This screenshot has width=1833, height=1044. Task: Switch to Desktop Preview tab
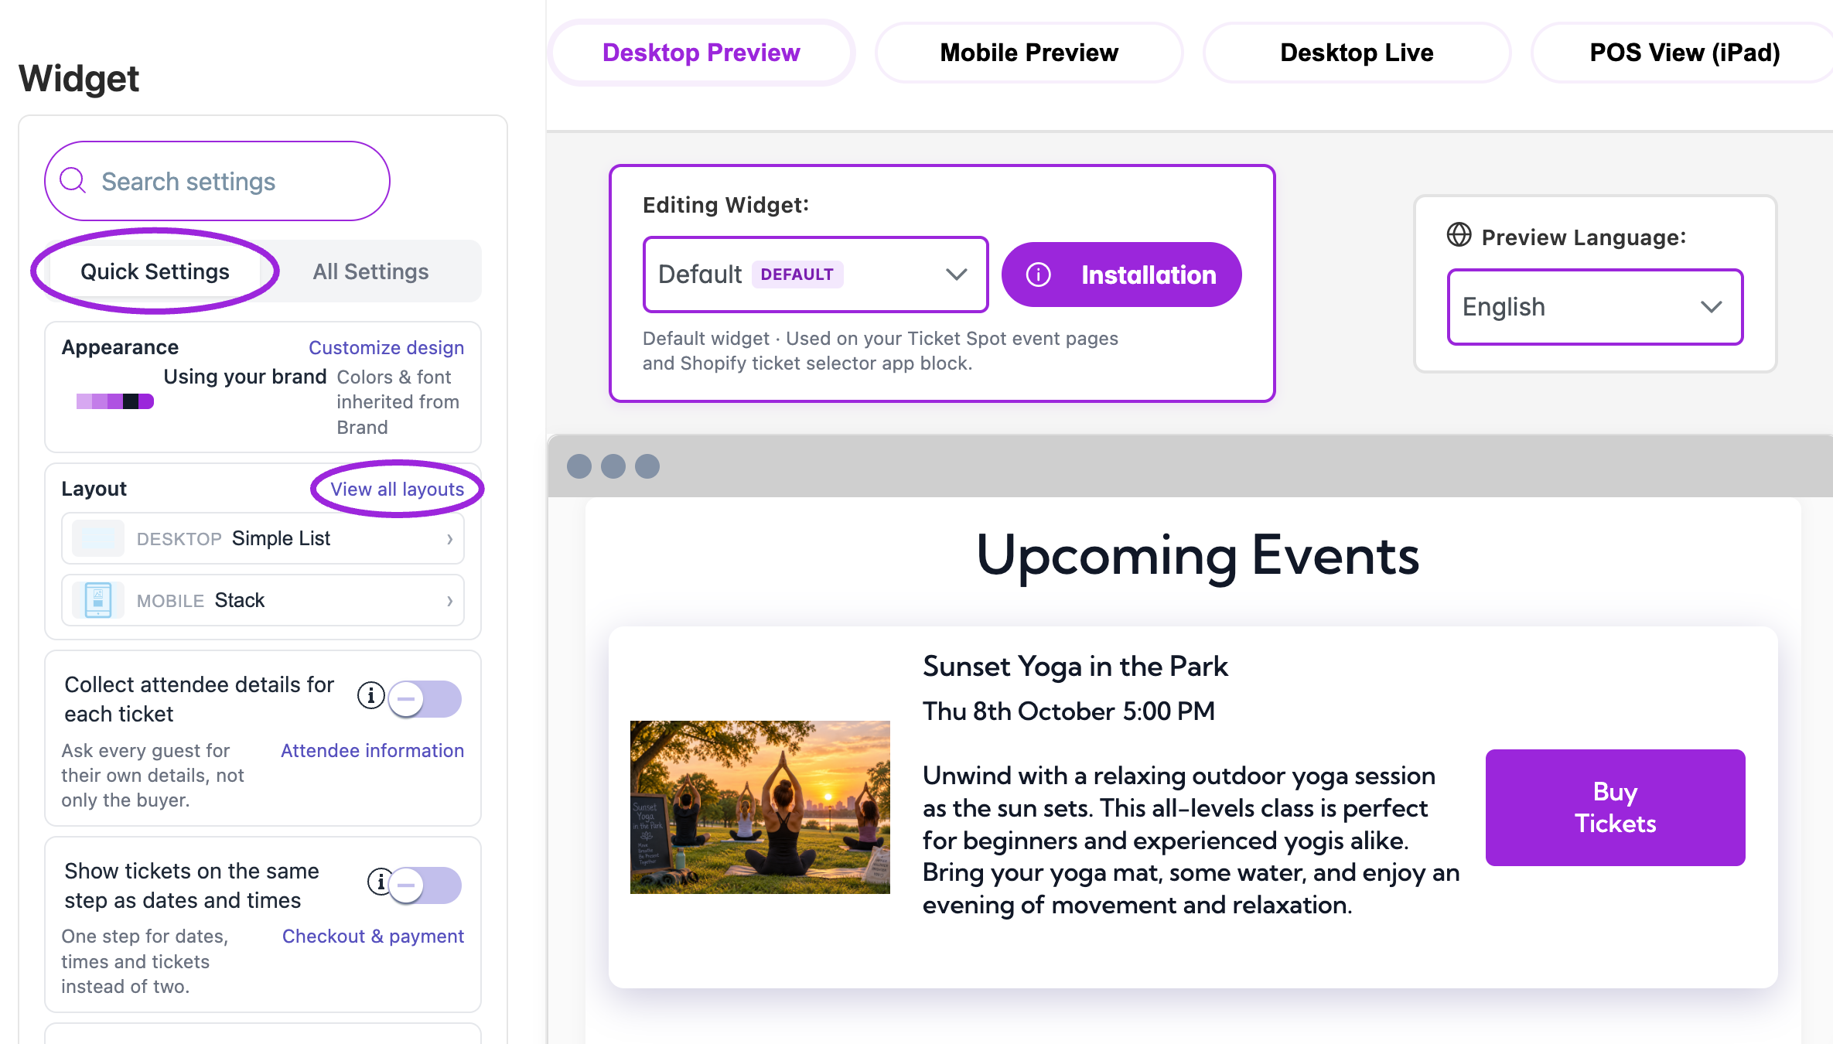(701, 53)
